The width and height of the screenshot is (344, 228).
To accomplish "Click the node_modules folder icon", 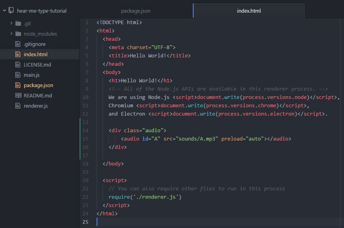I will click(18, 34).
